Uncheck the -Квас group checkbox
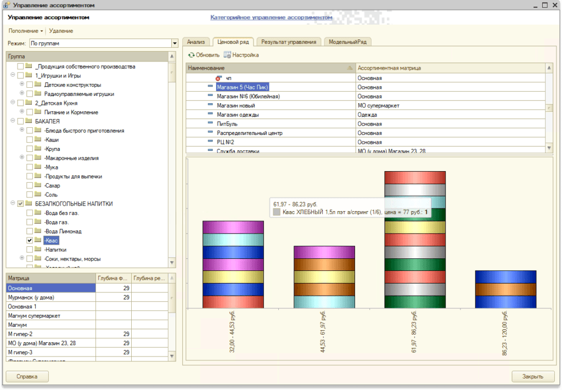This screenshot has height=390, width=562. click(x=30, y=240)
